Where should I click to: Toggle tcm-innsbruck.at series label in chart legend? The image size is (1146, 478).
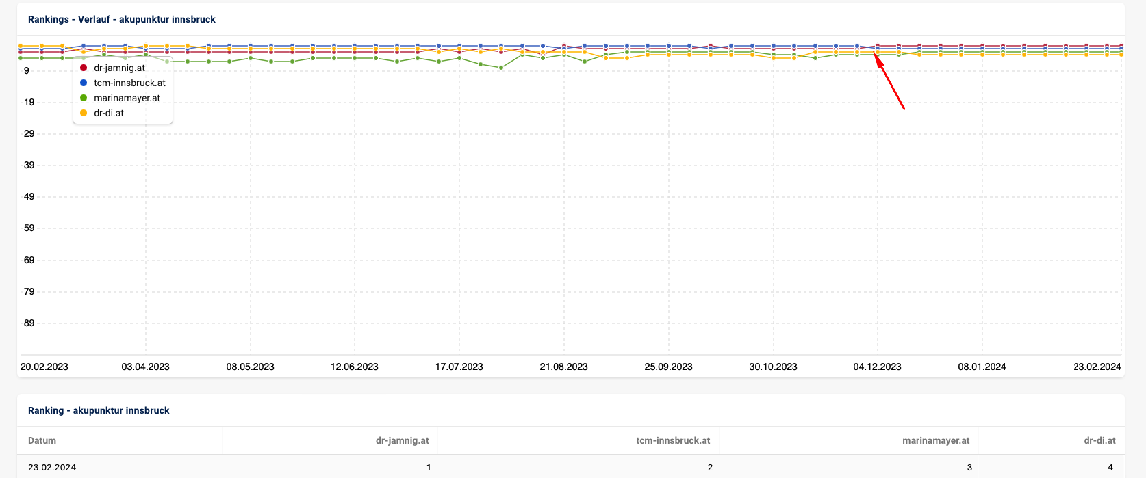click(x=129, y=83)
